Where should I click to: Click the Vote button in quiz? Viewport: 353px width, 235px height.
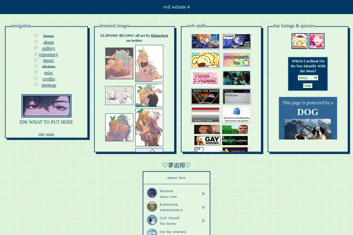point(308,86)
